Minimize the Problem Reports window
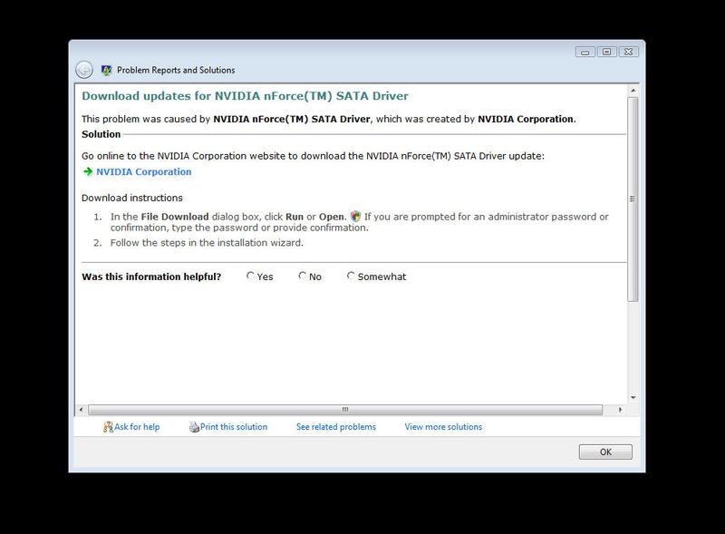This screenshot has width=725, height=534. pyautogui.click(x=585, y=52)
